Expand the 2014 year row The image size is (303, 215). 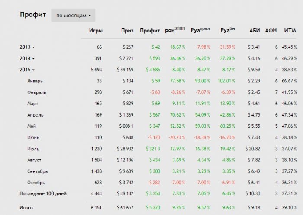[x=27, y=58]
